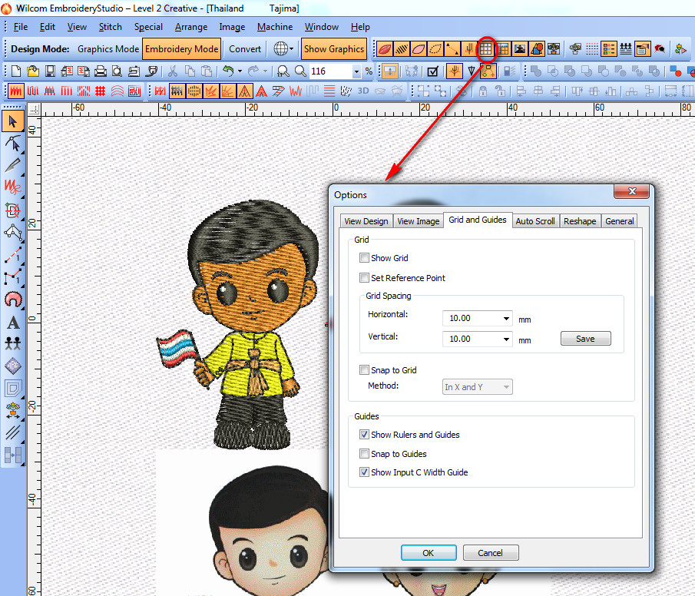Switch to Graphics Mode
The height and width of the screenshot is (596, 695).
tap(108, 49)
